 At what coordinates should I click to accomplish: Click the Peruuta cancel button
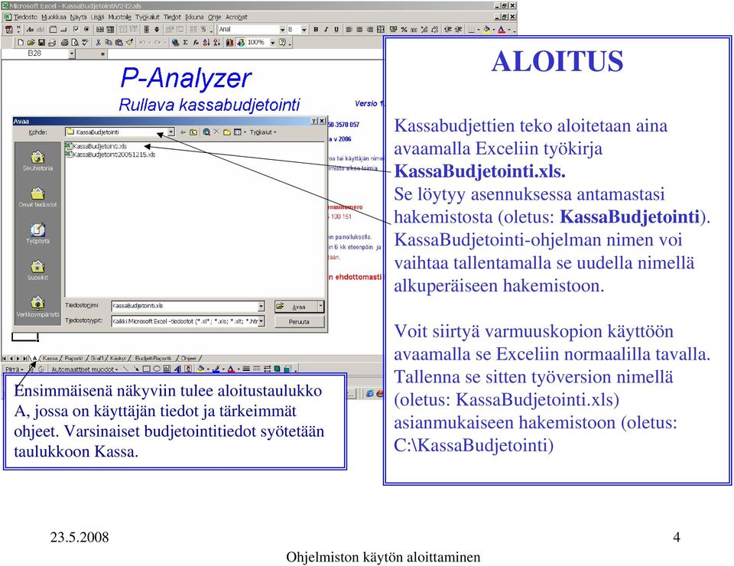[x=299, y=321]
